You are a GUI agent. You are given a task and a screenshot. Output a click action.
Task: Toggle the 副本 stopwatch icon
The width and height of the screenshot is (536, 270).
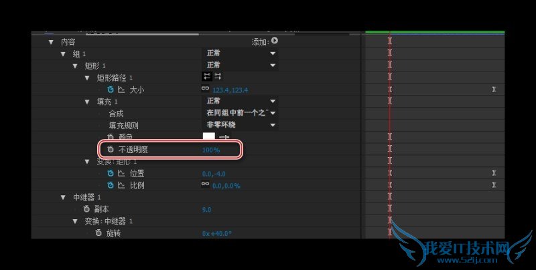click(86, 209)
